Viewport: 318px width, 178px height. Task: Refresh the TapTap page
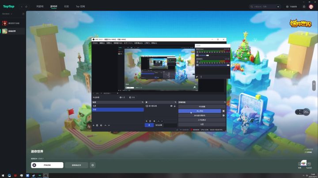coord(26,7)
